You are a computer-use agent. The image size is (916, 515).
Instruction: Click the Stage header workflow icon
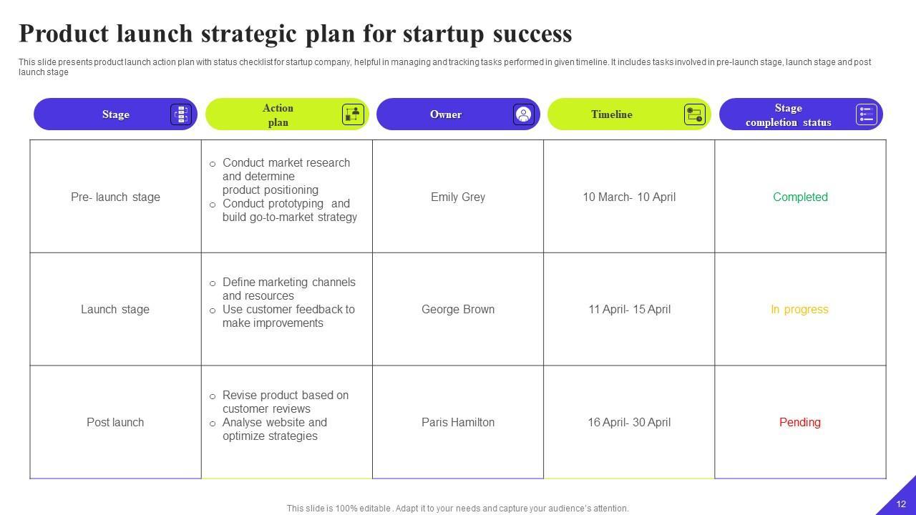pyautogui.click(x=180, y=114)
